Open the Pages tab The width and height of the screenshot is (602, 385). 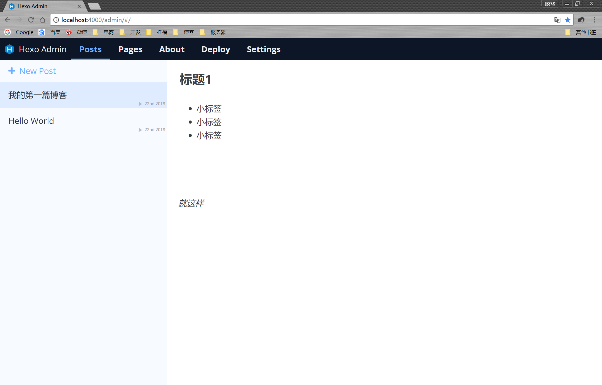click(x=130, y=49)
